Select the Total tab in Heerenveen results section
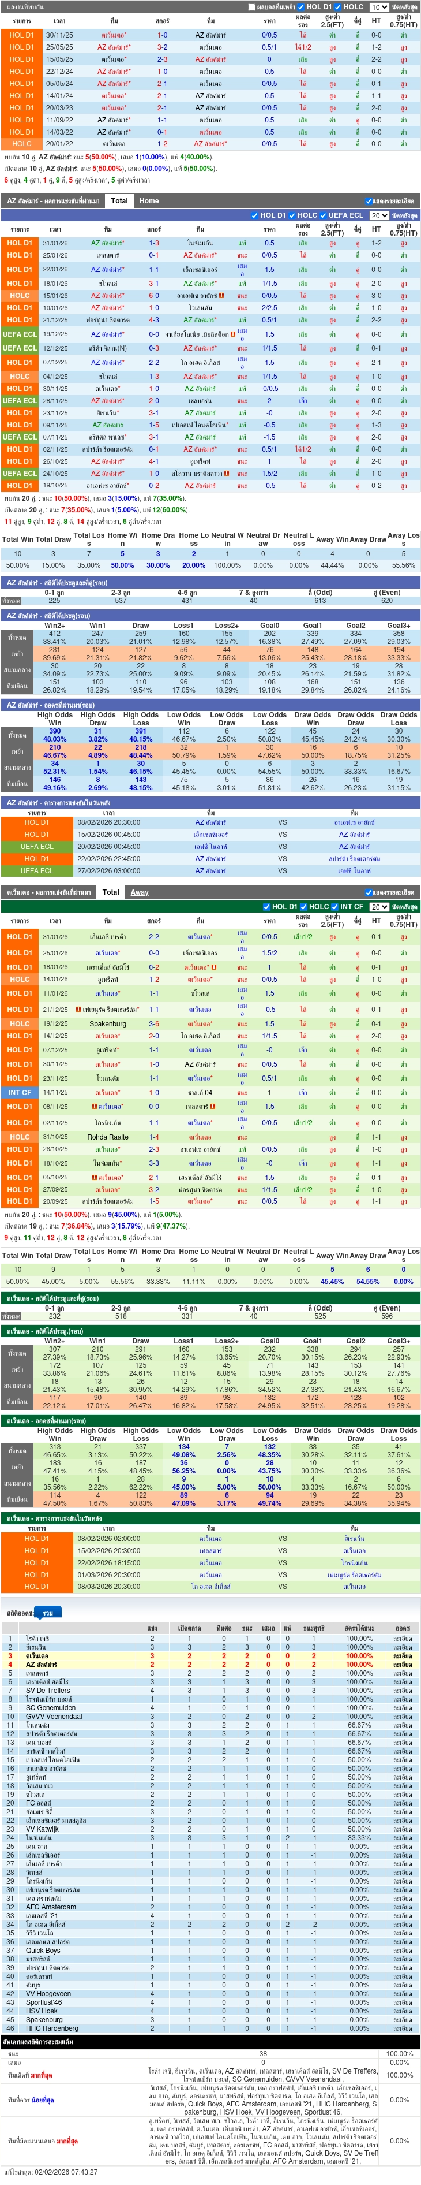Image resolution: width=421 pixels, height=2185 pixels. tap(111, 892)
